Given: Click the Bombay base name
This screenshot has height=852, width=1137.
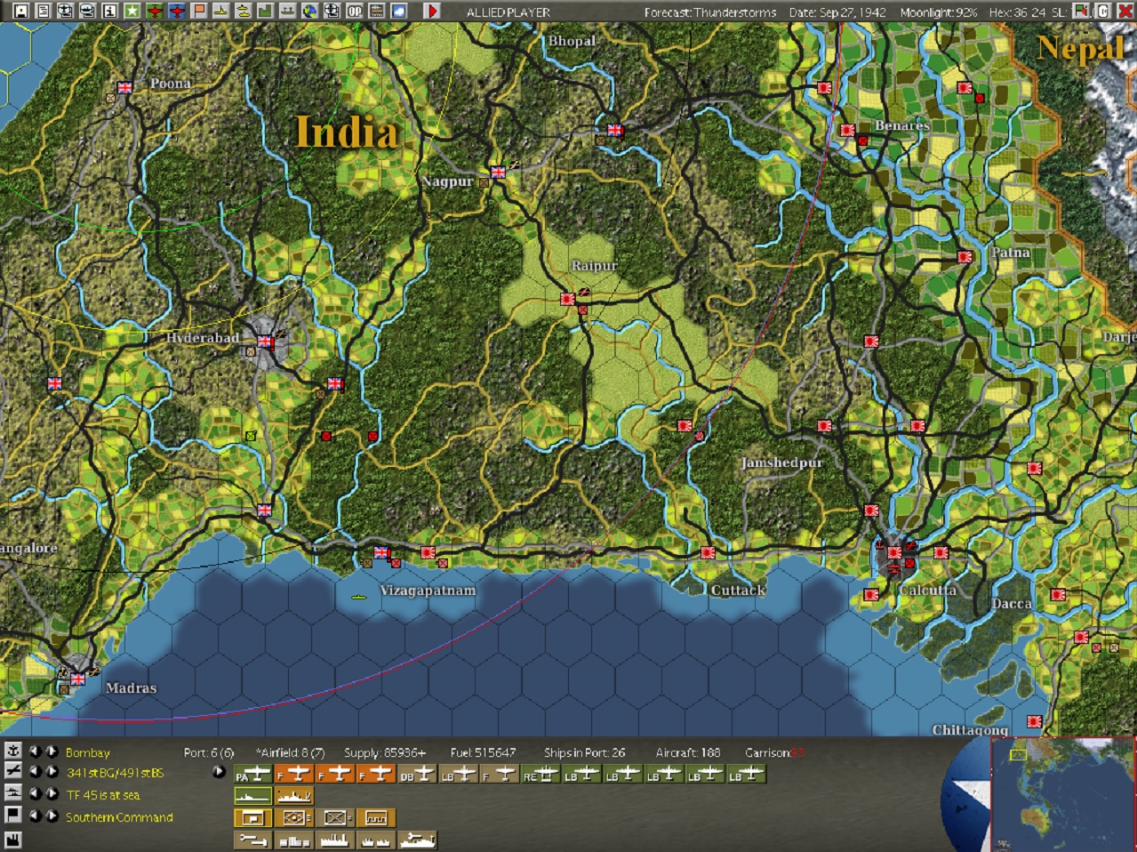Looking at the screenshot, I should (87, 753).
